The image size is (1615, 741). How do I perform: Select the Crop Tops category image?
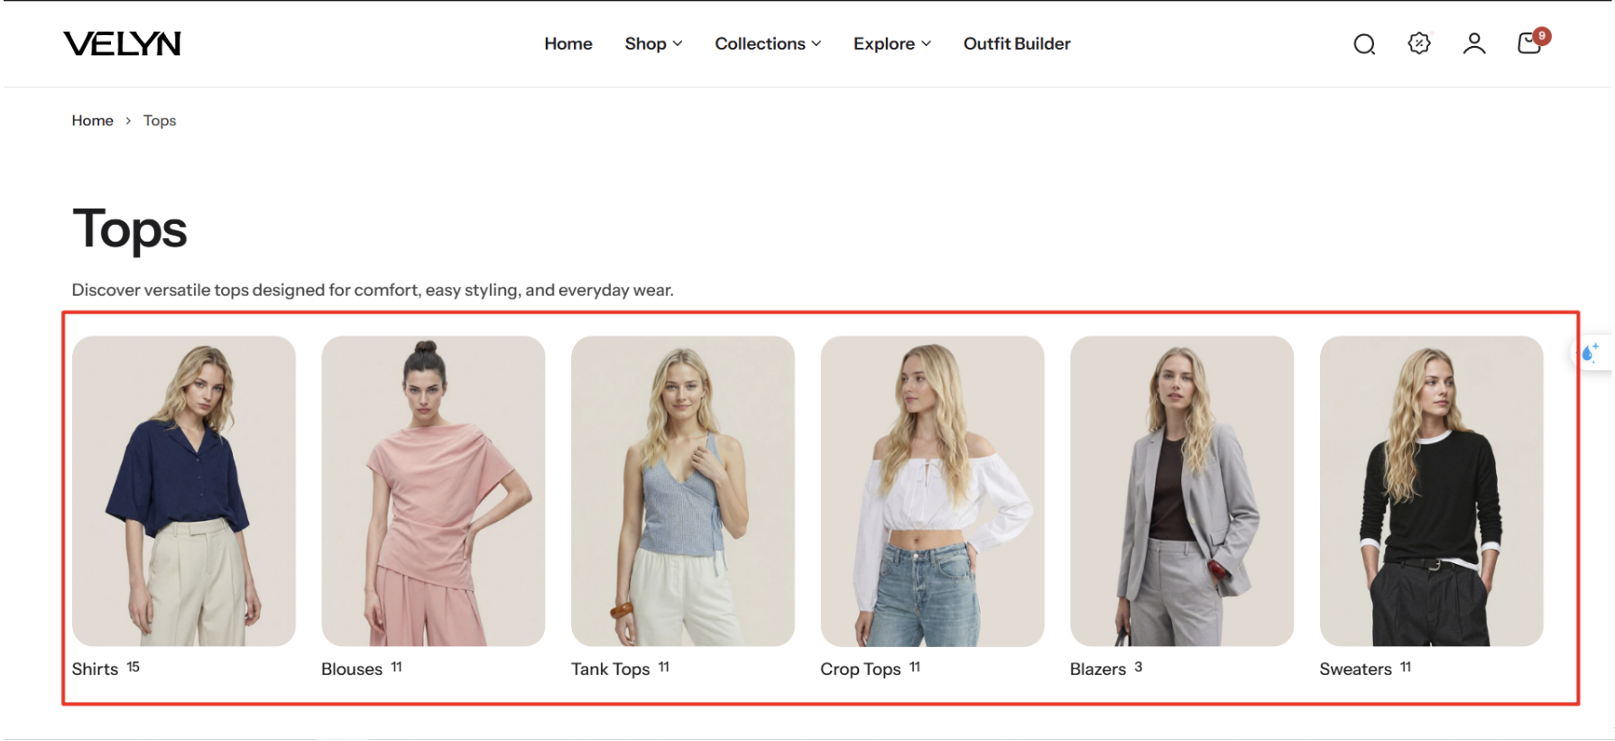[x=932, y=491]
